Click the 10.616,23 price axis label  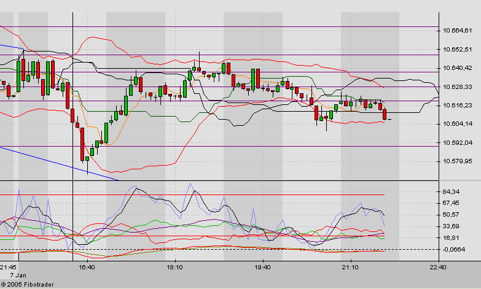457,106
